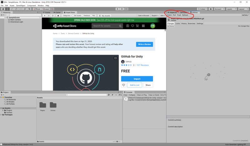Click the Search for assets field
The height and width of the screenshot is (146, 250).
click(x=106, y=26)
